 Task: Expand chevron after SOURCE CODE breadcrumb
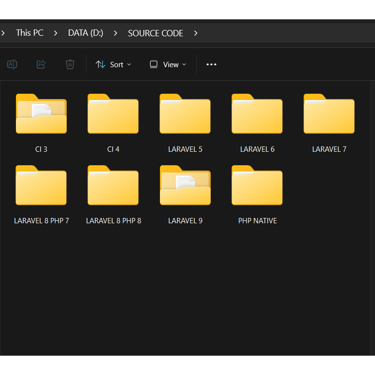[196, 33]
